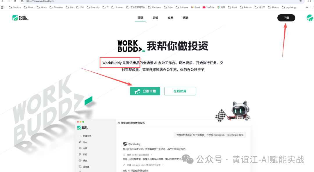314x172 pixels.
Task: Open the Outdoor bookmark folder
Action: coord(15,7)
